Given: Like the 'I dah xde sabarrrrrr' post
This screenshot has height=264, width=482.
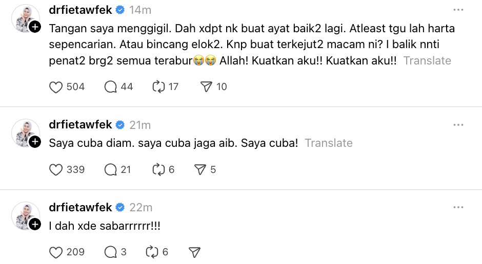Looking at the screenshot, I should pos(56,252).
